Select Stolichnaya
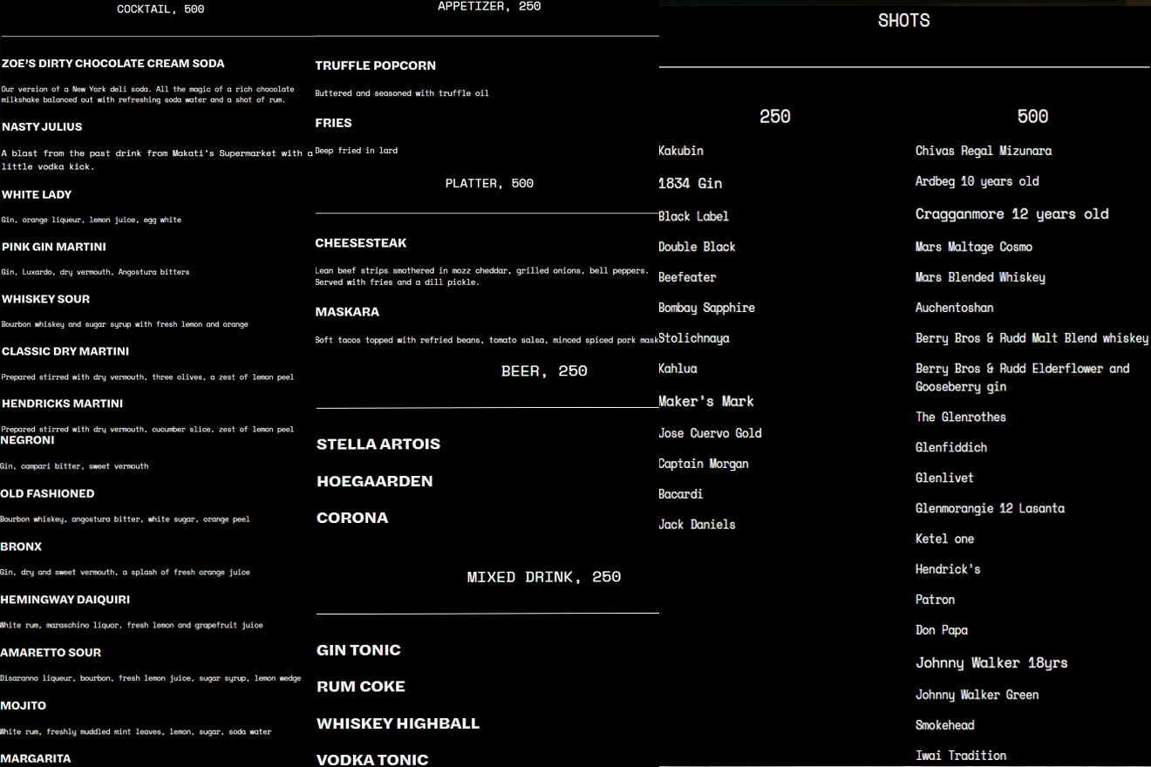This screenshot has width=1151, height=767. point(694,338)
